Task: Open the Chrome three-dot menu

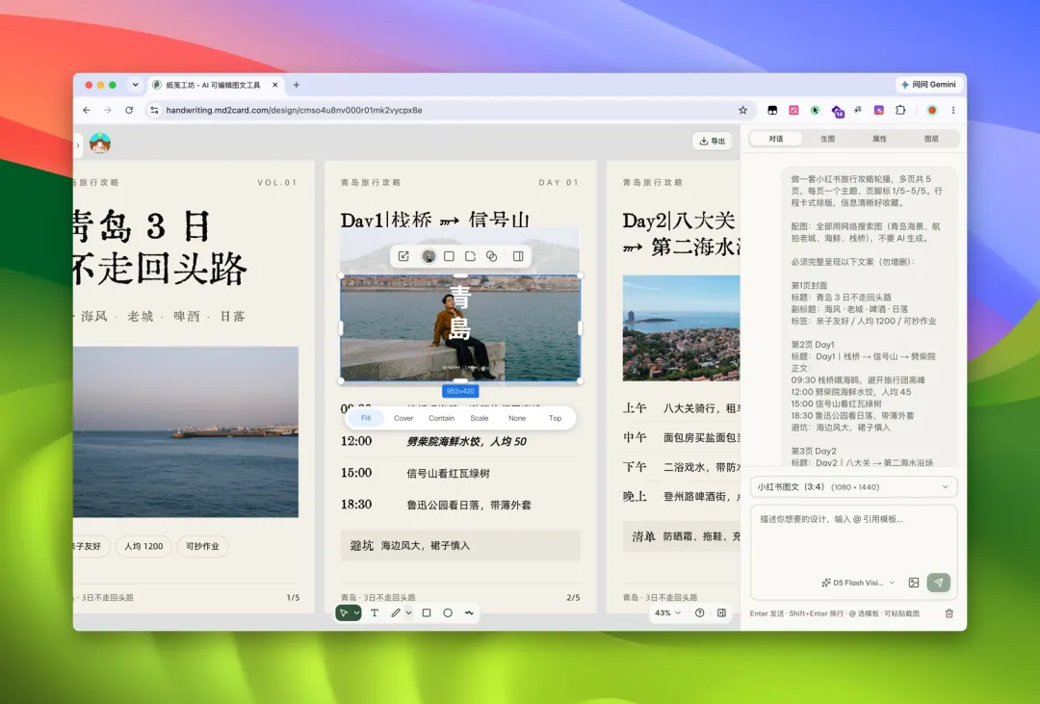Action: pyautogui.click(x=953, y=110)
